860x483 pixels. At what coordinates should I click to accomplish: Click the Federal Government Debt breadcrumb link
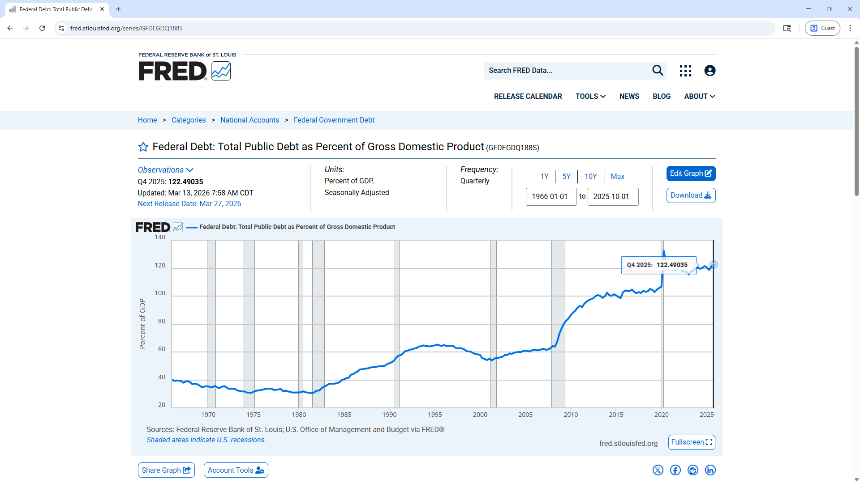334,120
